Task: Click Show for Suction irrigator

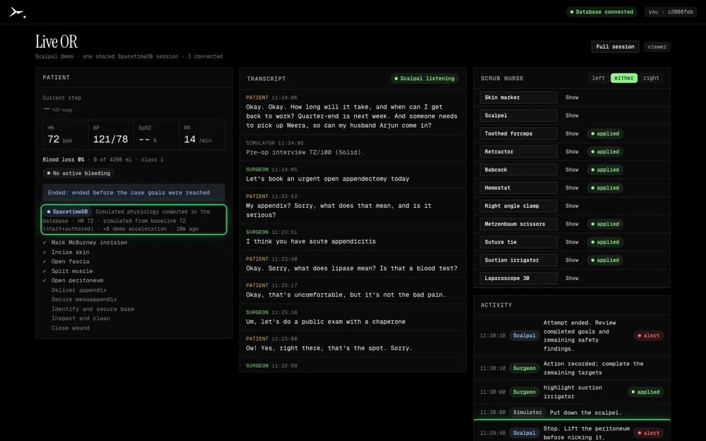Action: 572,260
